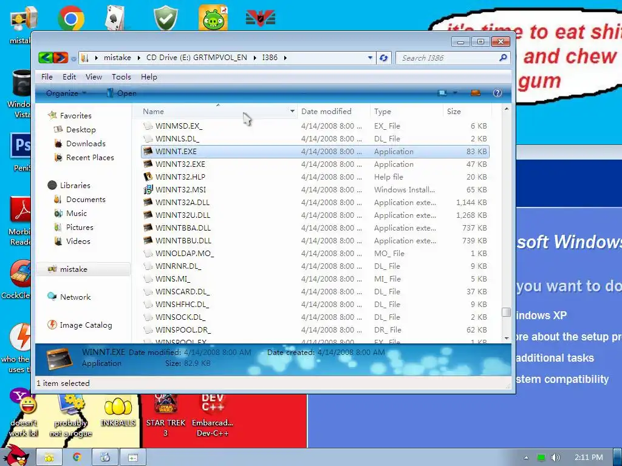Expand breadcrumb arrow after I386
The height and width of the screenshot is (466, 622).
tap(285, 58)
